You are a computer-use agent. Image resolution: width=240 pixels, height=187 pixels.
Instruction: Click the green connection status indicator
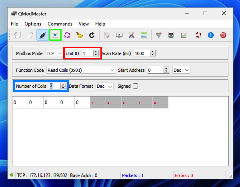coord(12,175)
